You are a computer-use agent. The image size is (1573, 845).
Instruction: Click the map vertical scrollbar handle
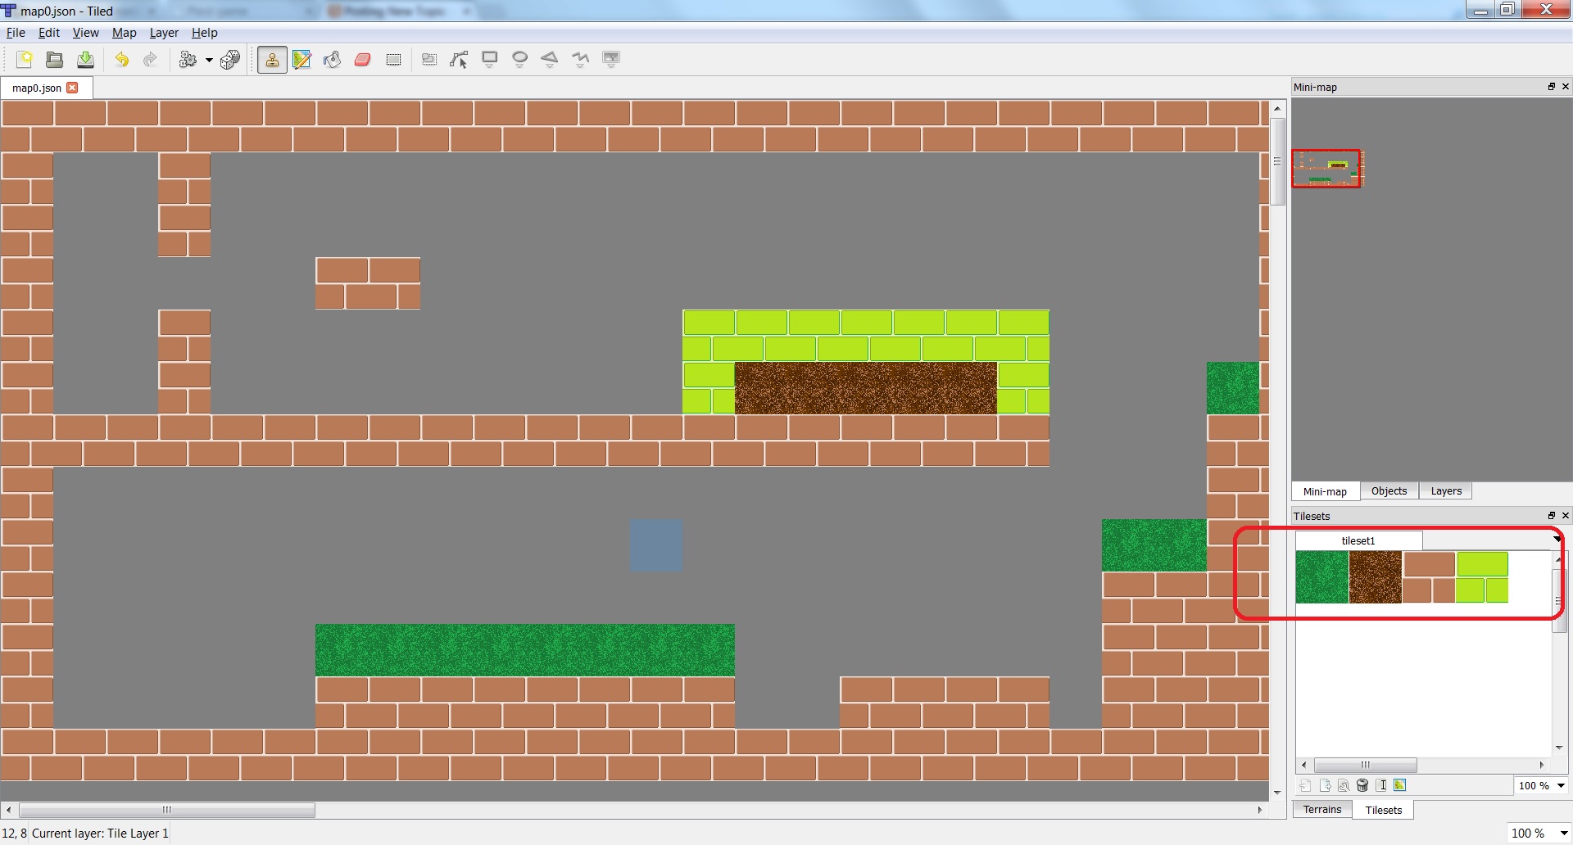click(1277, 161)
